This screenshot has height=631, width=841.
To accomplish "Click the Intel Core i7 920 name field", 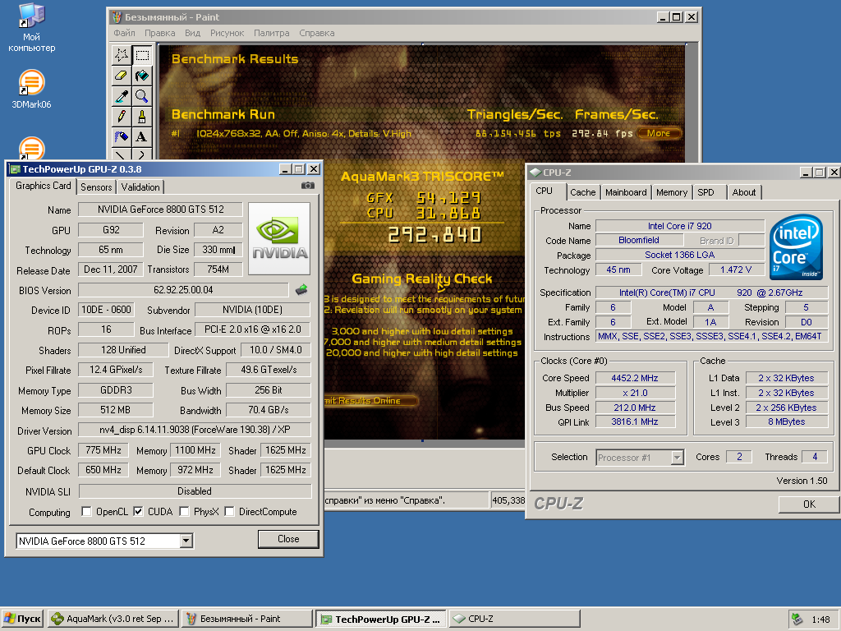I will pos(679,226).
